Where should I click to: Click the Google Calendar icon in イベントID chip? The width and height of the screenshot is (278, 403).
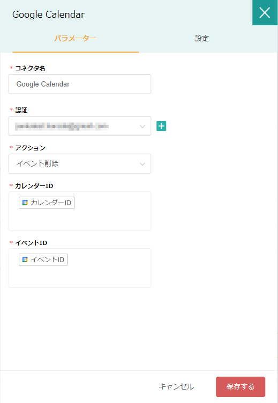[25, 260]
